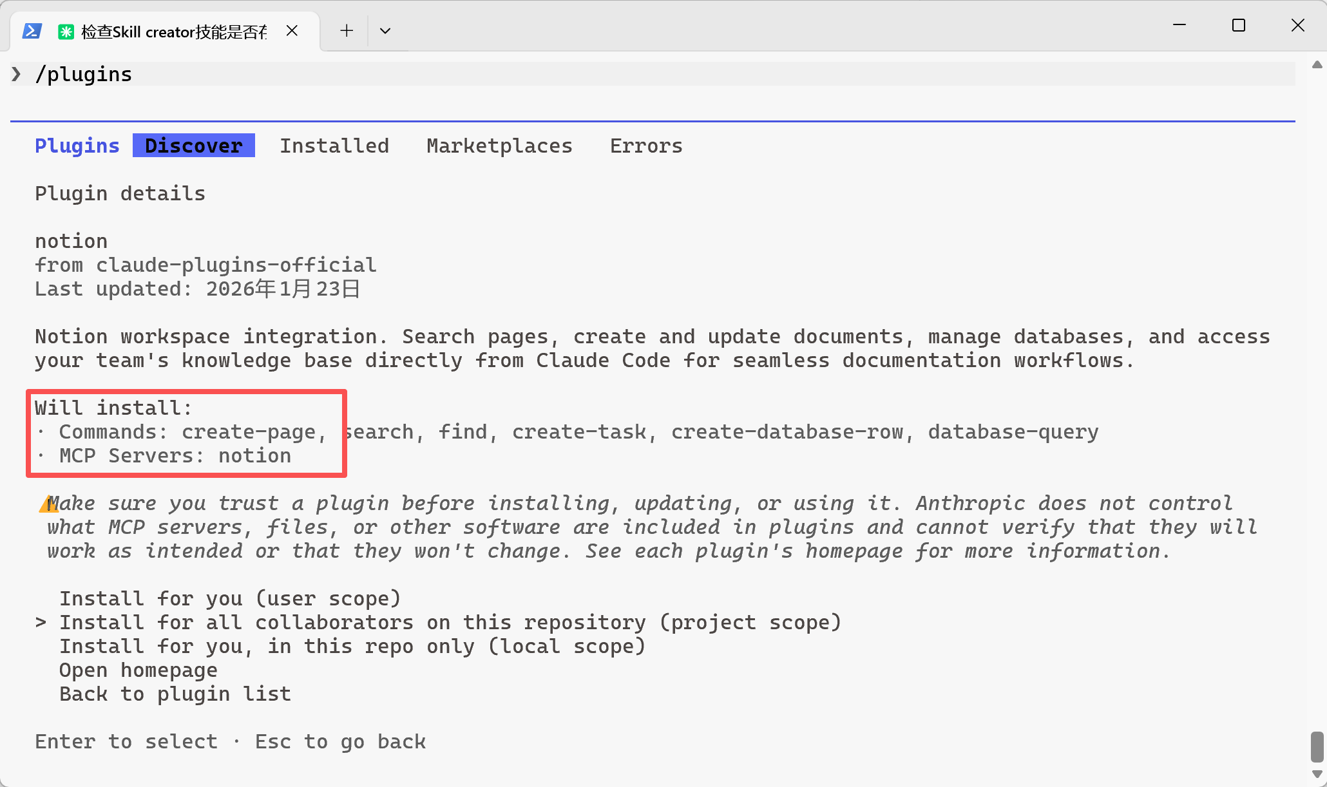
Task: Click the /plugins command input line
Action: (x=652, y=74)
